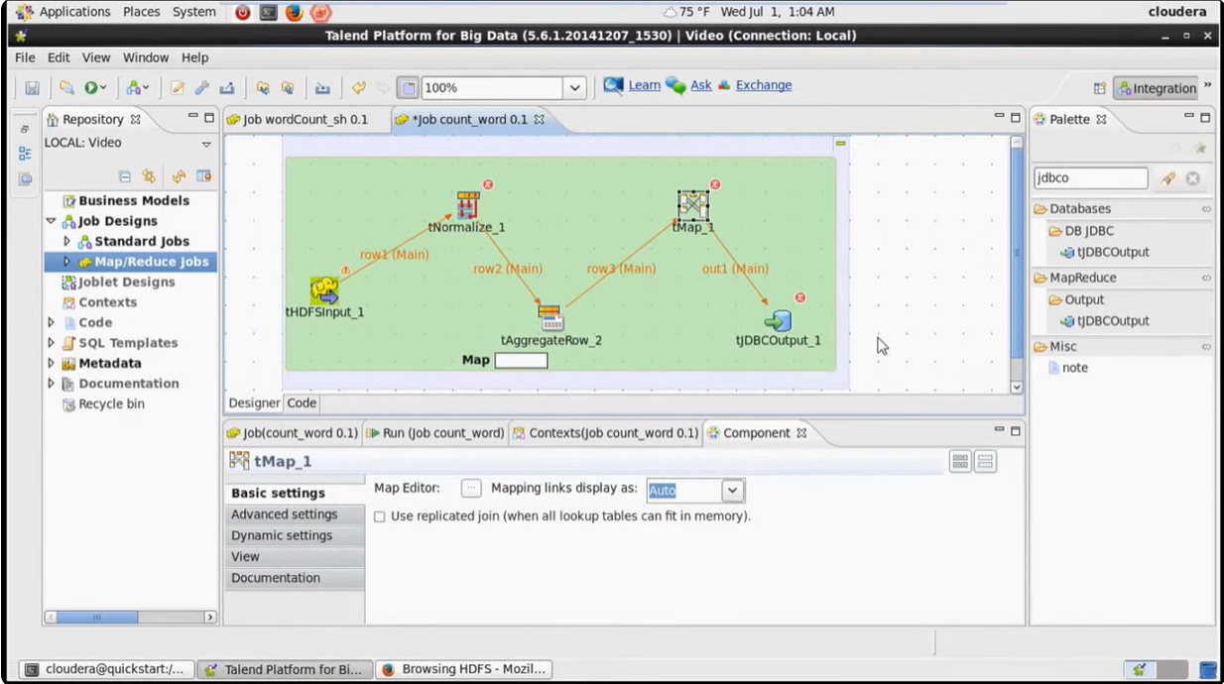This screenshot has width=1224, height=684.
Task: Open the Learn link
Action: (x=644, y=85)
